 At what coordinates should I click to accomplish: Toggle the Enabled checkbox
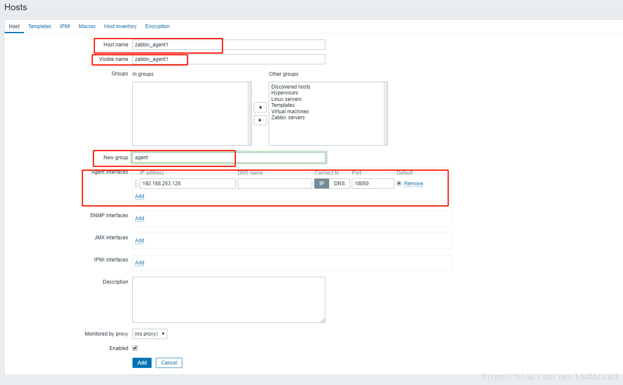135,348
